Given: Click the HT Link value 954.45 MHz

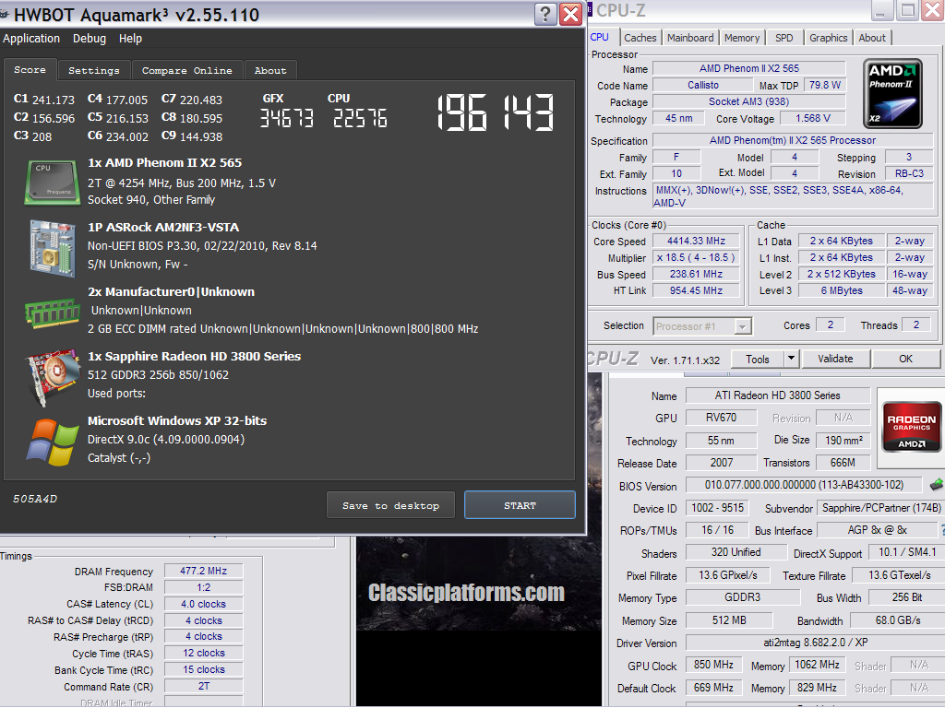Looking at the screenshot, I should (x=696, y=290).
